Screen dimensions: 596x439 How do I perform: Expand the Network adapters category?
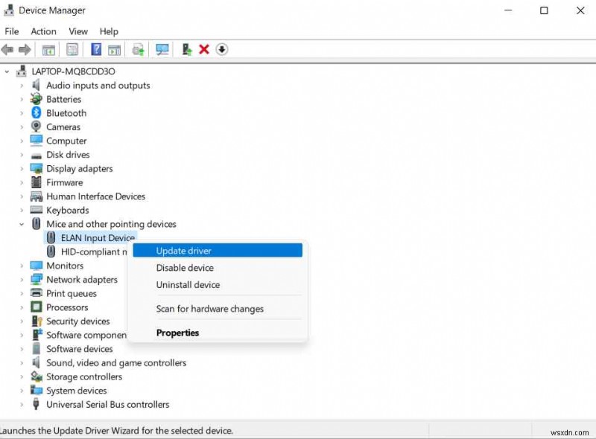click(x=22, y=279)
